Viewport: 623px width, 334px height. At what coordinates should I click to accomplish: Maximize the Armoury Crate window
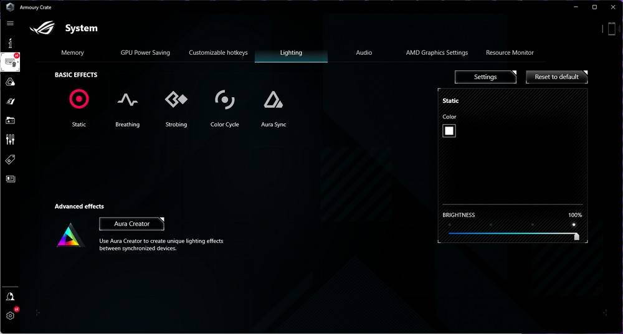click(594, 7)
